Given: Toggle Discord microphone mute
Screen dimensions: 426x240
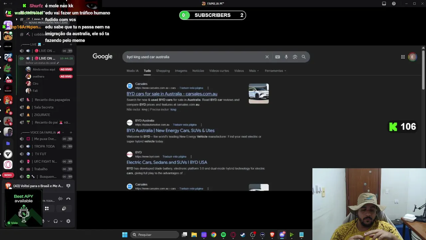Looking at the screenshot, I should (x=43, y=221).
